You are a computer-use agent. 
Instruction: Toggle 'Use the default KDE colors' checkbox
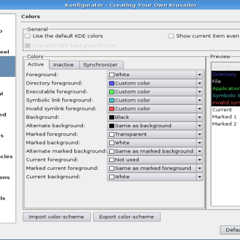pyautogui.click(x=28, y=36)
